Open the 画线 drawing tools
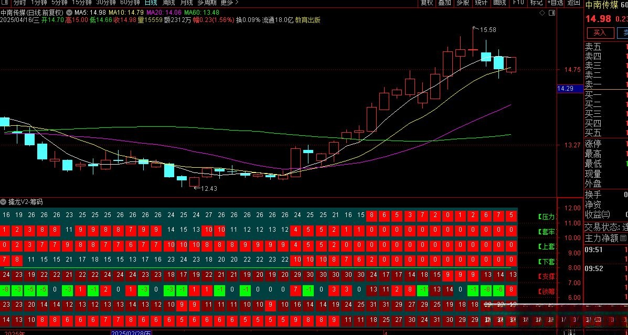This screenshot has width=628, height=335. [x=499, y=3]
